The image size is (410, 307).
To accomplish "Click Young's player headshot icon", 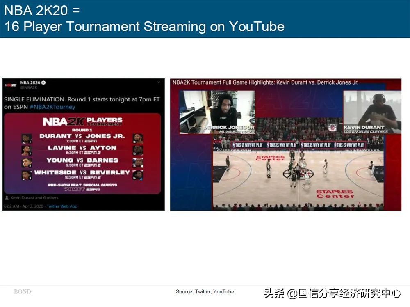I will click(x=27, y=163).
